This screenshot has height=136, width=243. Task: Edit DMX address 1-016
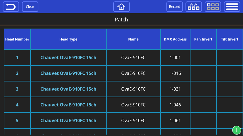click(175, 73)
